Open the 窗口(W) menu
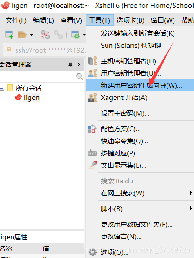Screen dimensions: 194x258 [x=163, y=20]
